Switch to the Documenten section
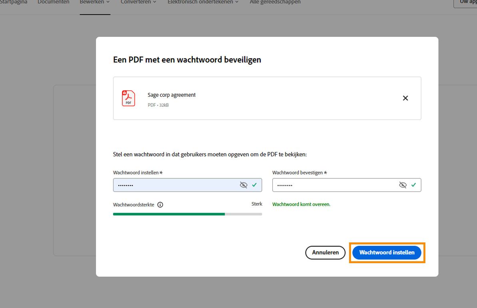 53,2
